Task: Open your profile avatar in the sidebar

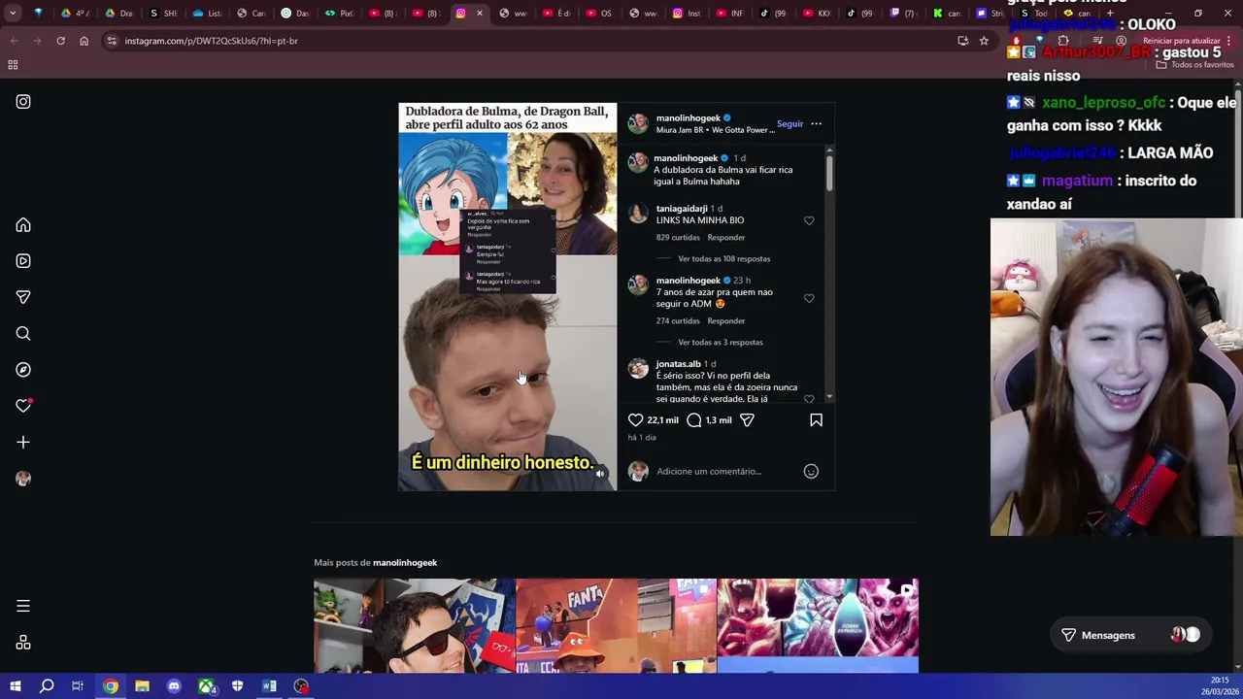Action: [x=23, y=479]
